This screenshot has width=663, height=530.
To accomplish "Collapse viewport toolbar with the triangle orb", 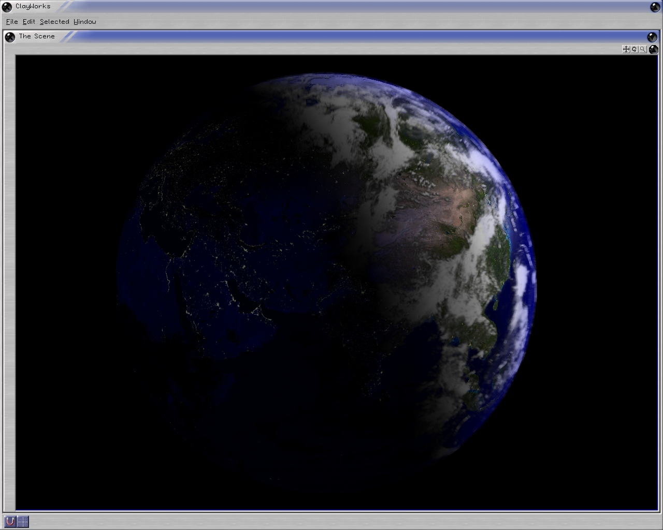I will coord(653,49).
